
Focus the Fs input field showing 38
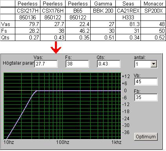77,64
